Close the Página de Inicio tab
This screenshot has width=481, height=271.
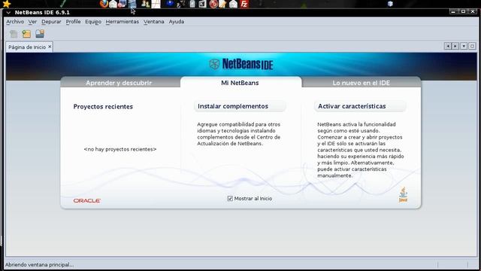(50, 47)
